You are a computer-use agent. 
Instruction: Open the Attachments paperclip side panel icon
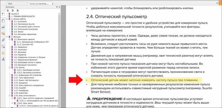[x=3, y=40]
